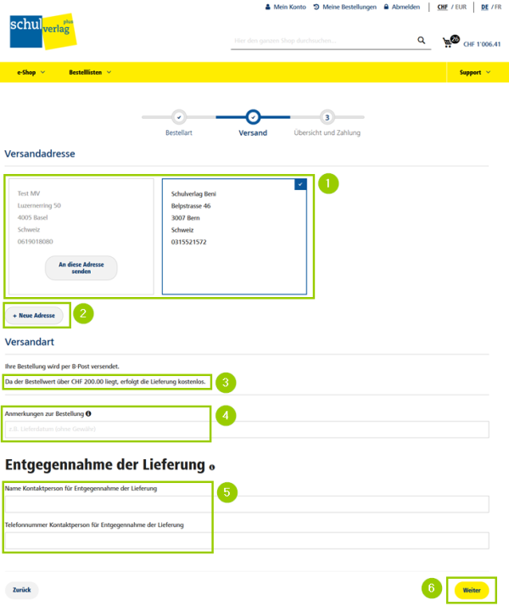Switch language to FR
Image resolution: width=509 pixels, height=606 pixels.
pyautogui.click(x=496, y=7)
